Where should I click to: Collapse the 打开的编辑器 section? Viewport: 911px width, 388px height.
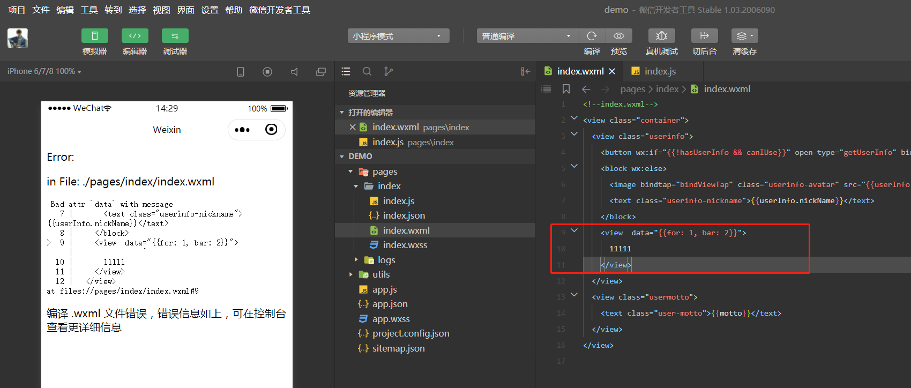[342, 113]
